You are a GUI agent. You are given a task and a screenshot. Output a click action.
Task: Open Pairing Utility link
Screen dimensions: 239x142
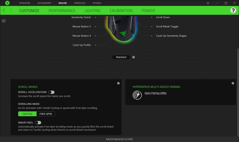(x=156, y=93)
